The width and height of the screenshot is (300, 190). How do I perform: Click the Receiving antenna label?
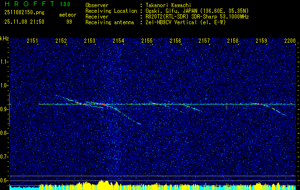tap(110, 22)
